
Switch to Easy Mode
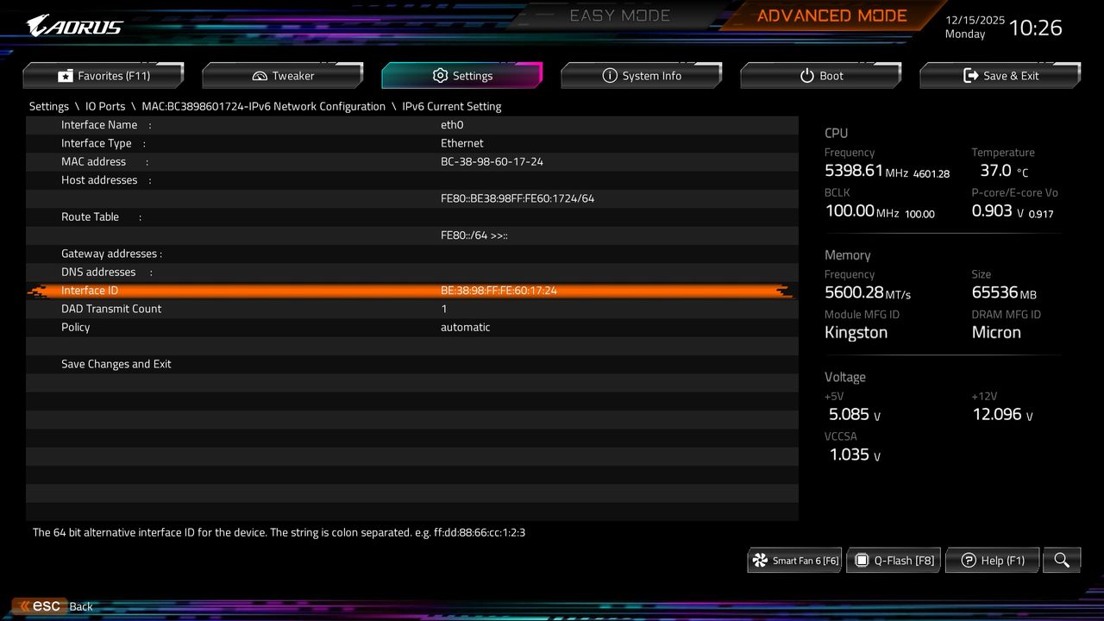point(619,16)
